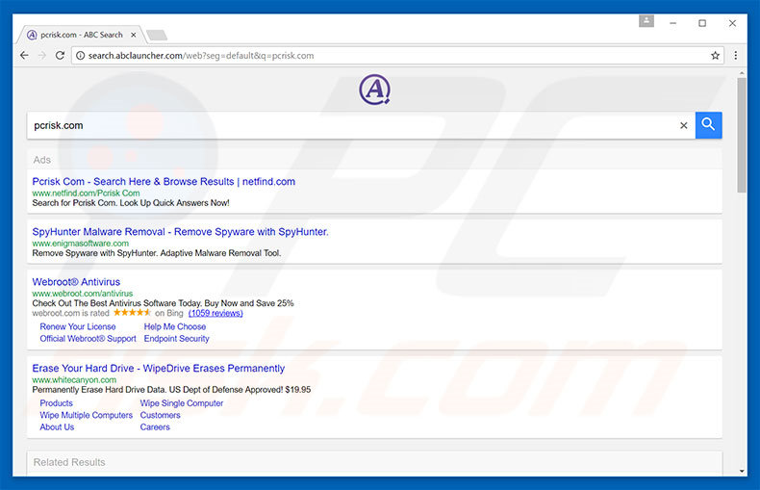Click the browser forward arrow
Screen dimensions: 760x490
point(42,55)
